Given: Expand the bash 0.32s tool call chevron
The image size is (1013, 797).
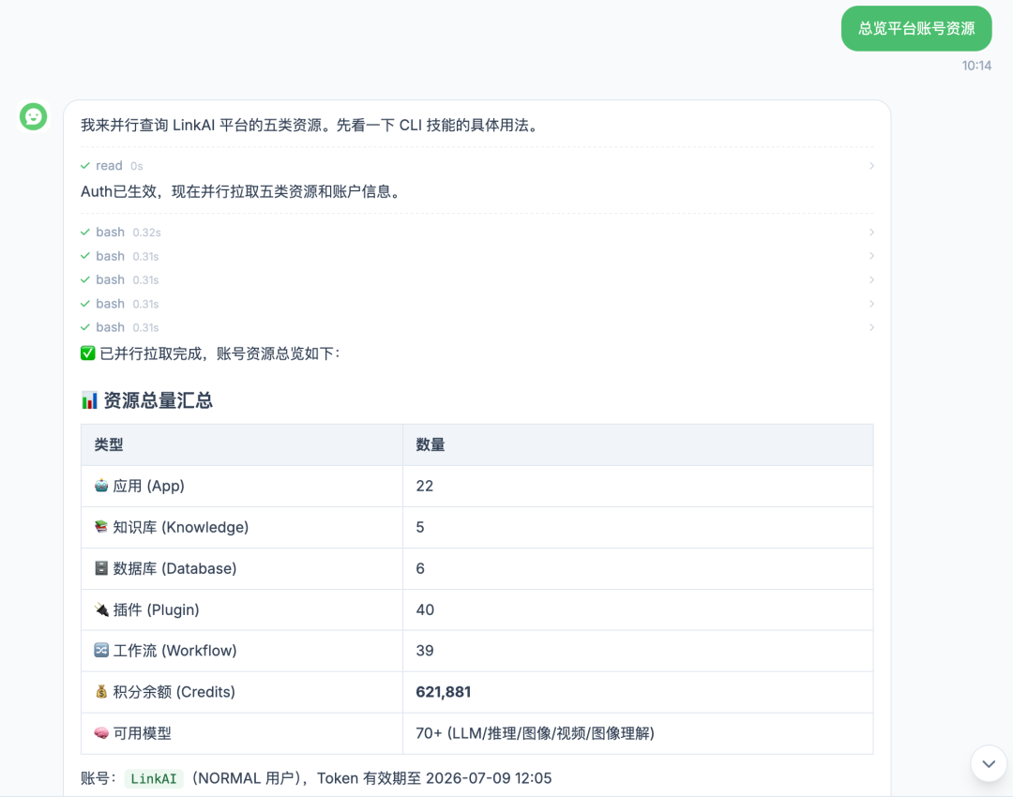Looking at the screenshot, I should (871, 232).
